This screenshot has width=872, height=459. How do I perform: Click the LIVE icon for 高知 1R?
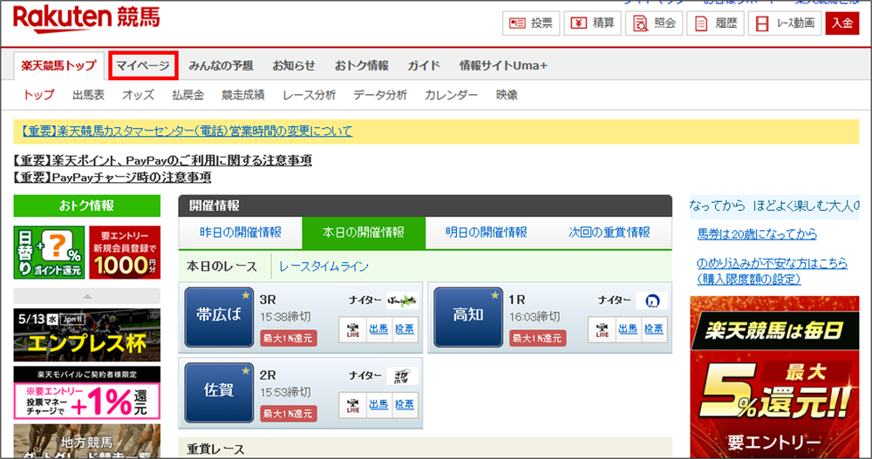tap(602, 329)
